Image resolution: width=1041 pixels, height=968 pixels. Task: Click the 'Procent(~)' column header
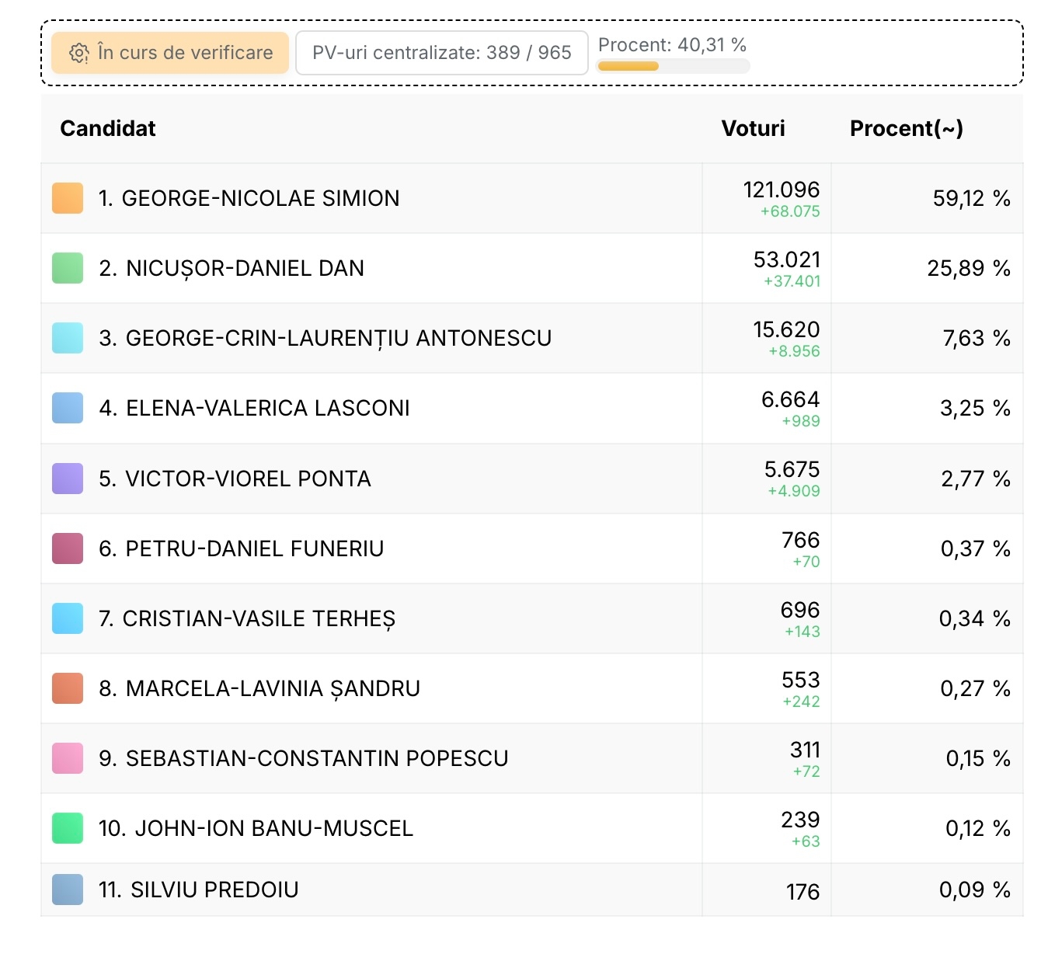tap(906, 128)
